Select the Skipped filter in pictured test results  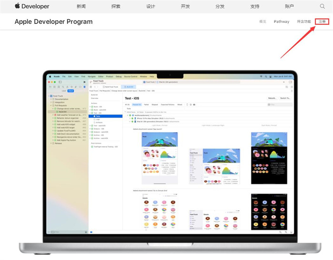click(x=155, y=105)
